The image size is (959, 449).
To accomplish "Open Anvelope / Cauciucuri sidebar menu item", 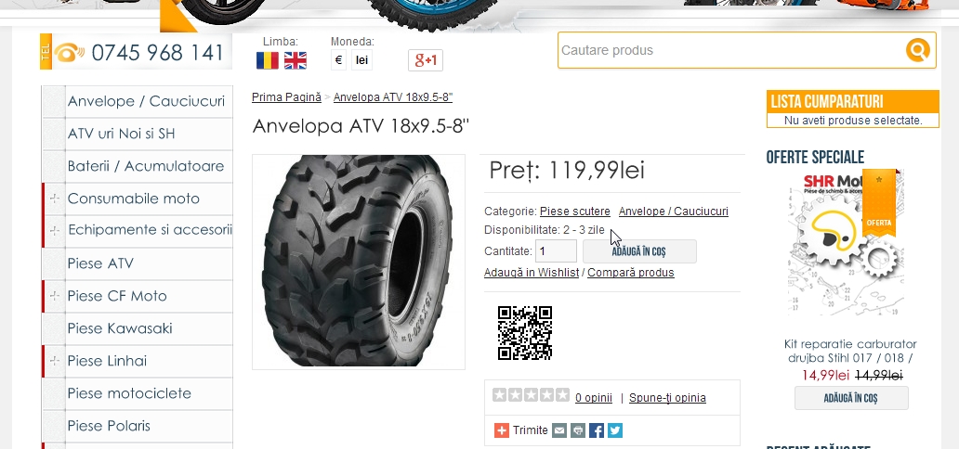I will (x=146, y=101).
